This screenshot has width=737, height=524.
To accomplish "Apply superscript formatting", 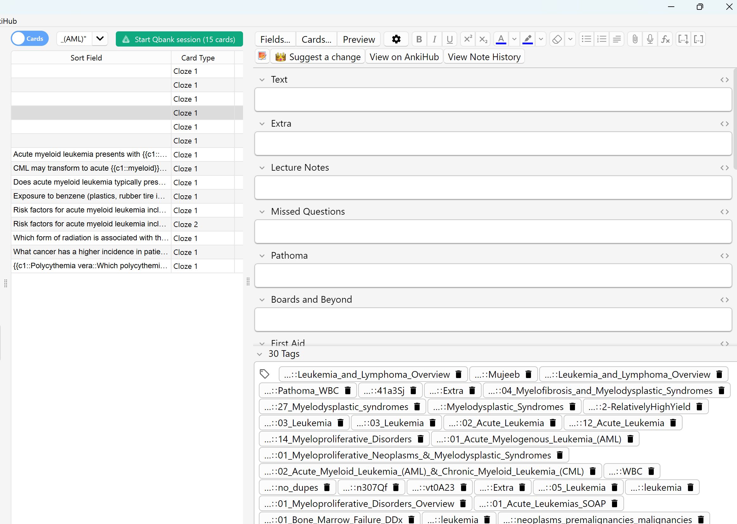I will (x=467, y=39).
